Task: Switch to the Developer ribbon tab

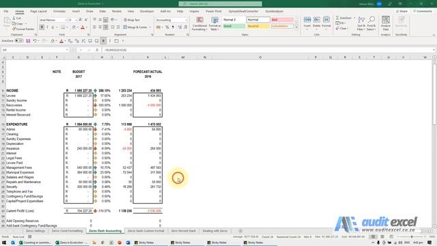Action: click(147, 12)
